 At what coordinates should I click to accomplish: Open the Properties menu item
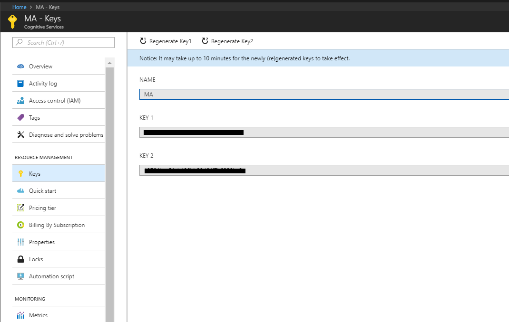(x=59, y=242)
